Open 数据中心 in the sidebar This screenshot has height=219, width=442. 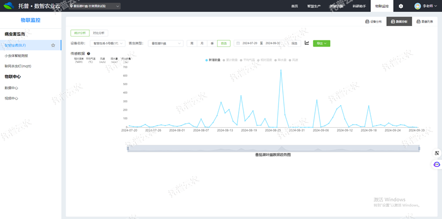click(x=12, y=88)
